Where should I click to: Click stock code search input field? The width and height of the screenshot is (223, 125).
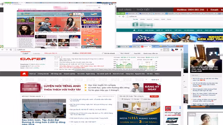click(134, 96)
